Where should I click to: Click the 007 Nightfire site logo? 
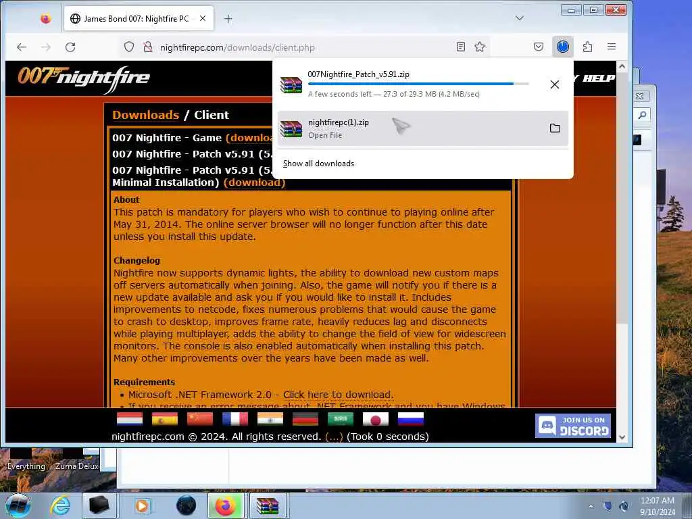(x=84, y=79)
